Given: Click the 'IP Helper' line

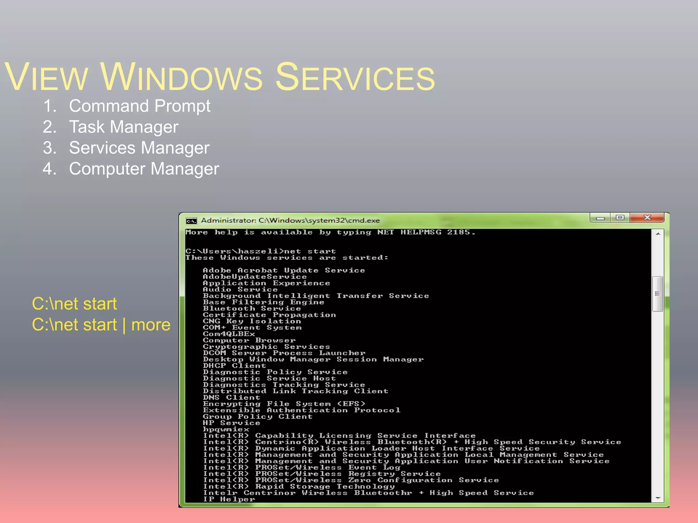Looking at the screenshot, I should point(229,499).
